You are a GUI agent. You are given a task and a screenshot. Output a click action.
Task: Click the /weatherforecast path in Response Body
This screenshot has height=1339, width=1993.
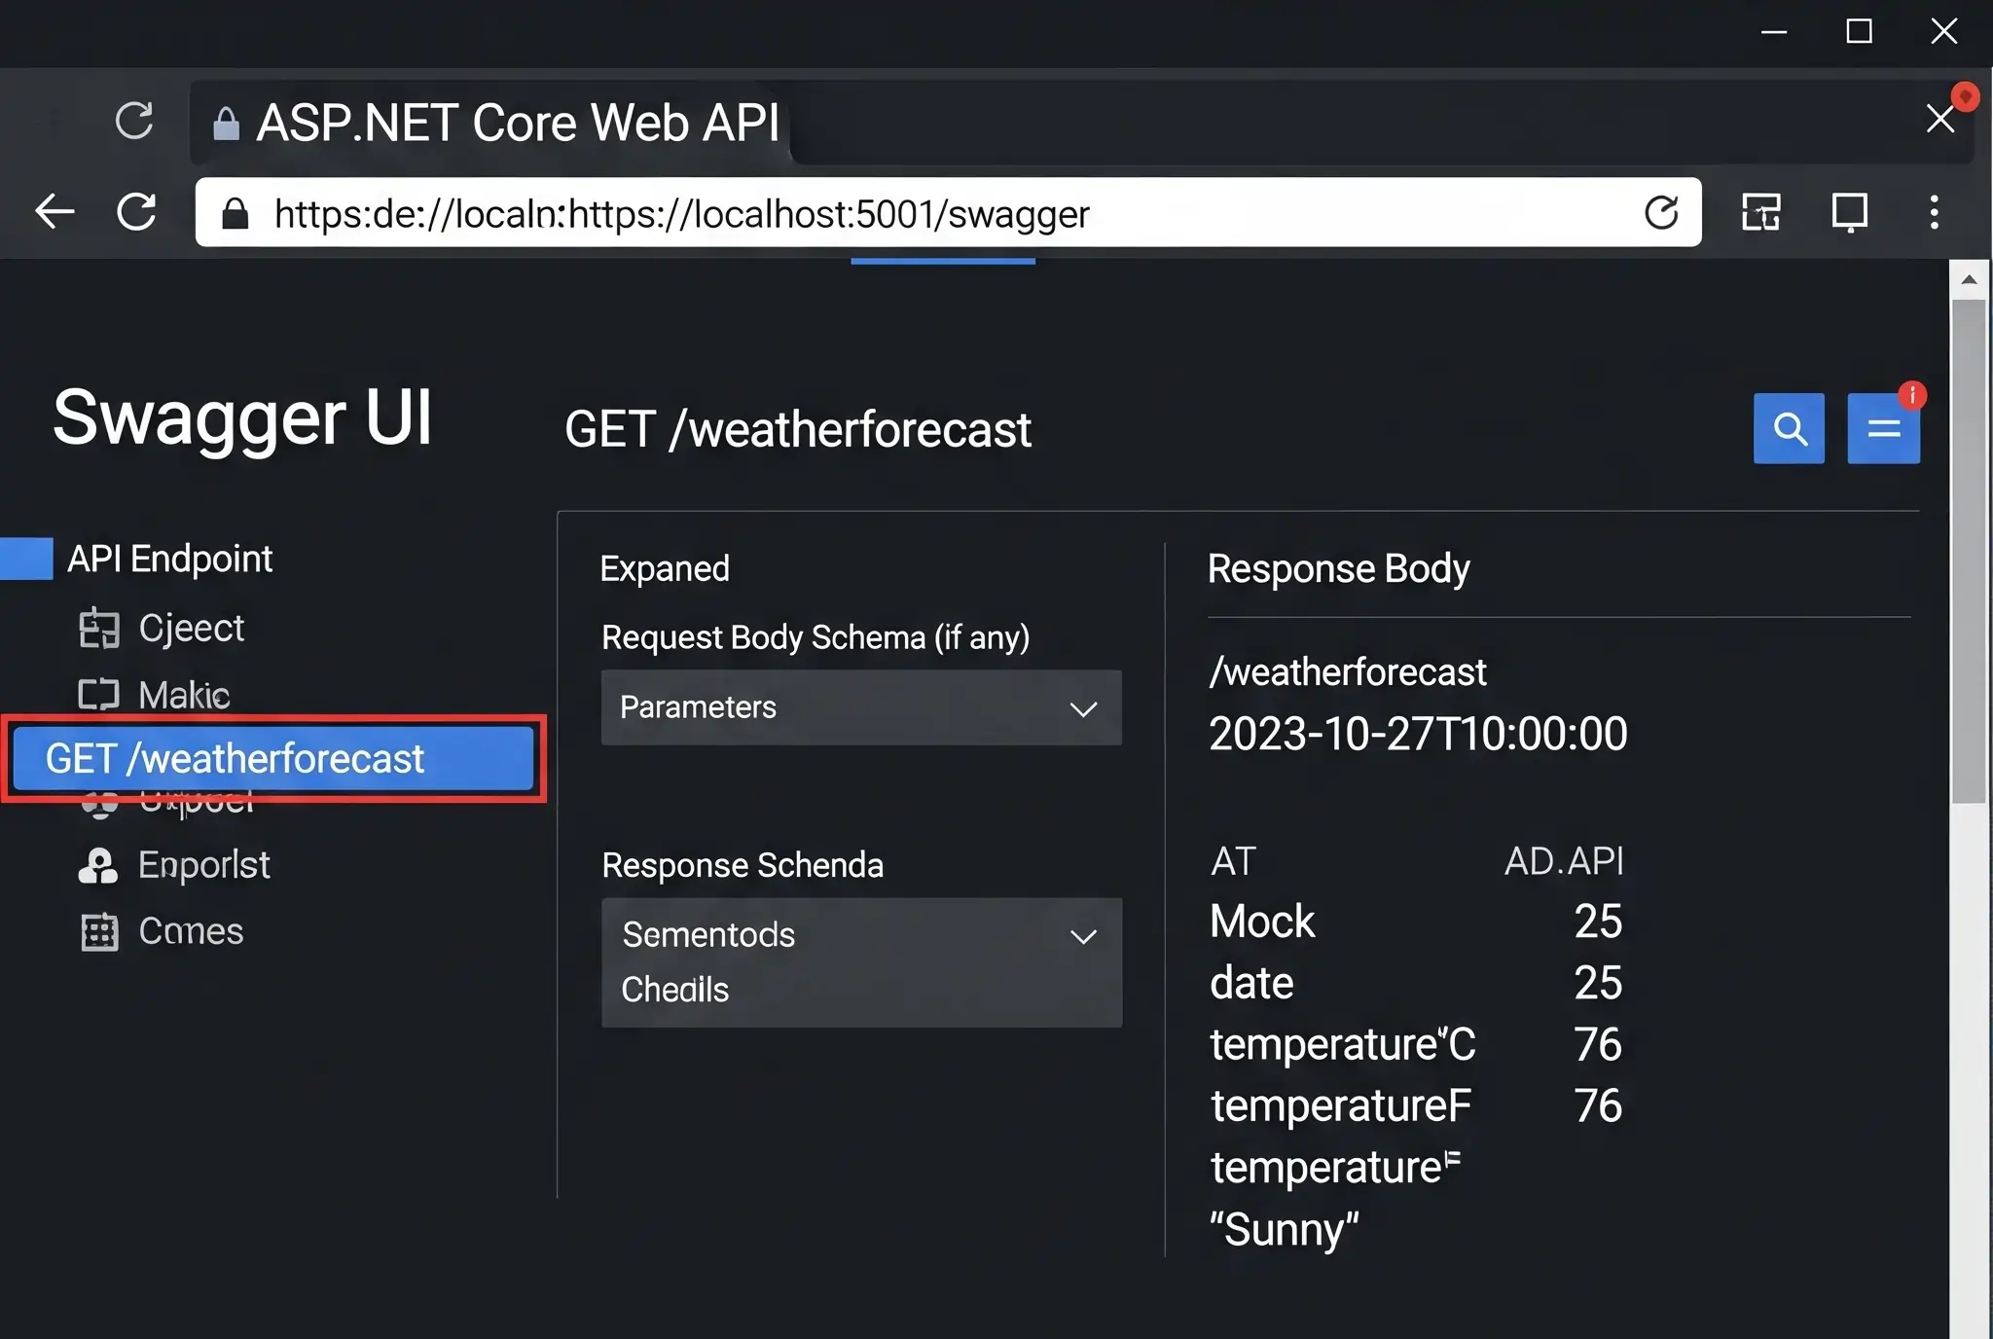(1348, 672)
